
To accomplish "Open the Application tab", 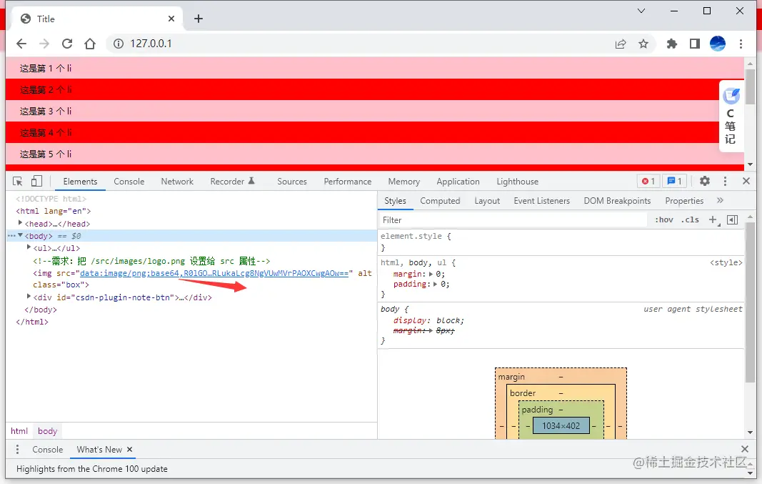I will [458, 182].
